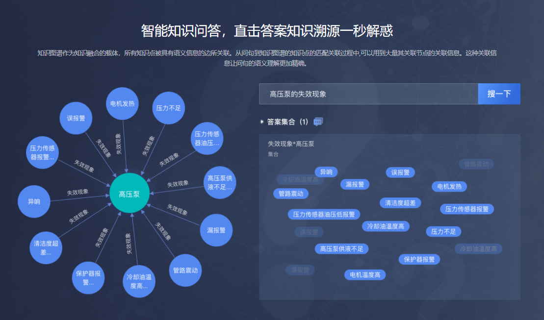Click the 失效现象 edge label from 高压泵供液不足 node

click(x=178, y=184)
